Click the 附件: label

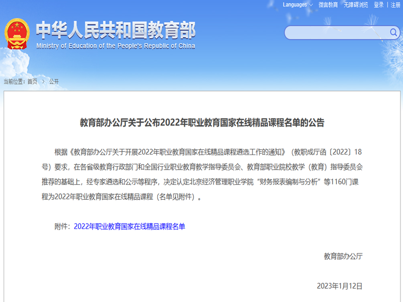click(x=62, y=226)
